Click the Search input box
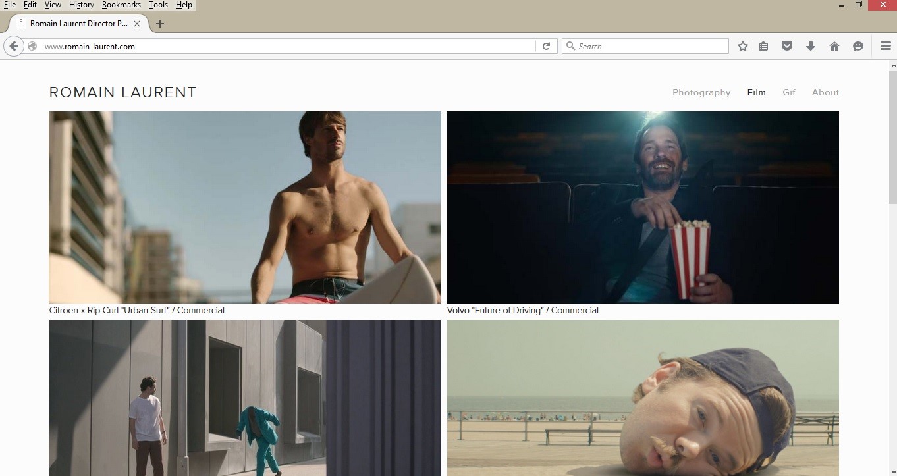 click(645, 46)
